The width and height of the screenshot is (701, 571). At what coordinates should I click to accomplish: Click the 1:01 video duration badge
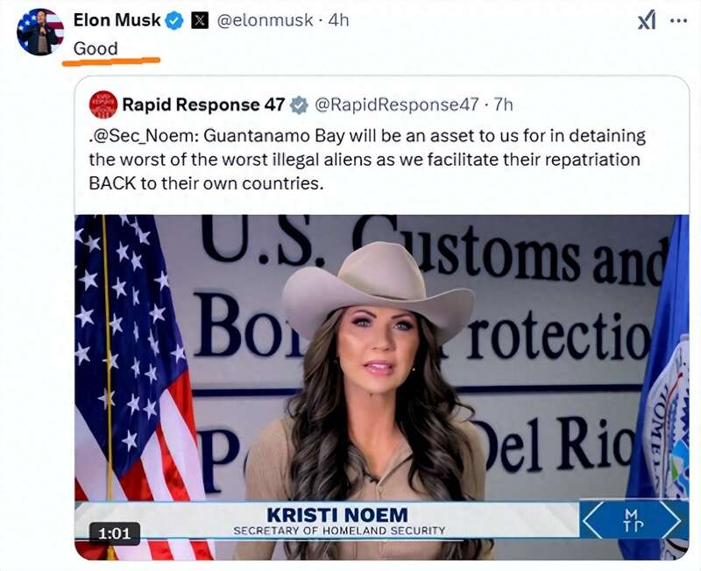115,533
